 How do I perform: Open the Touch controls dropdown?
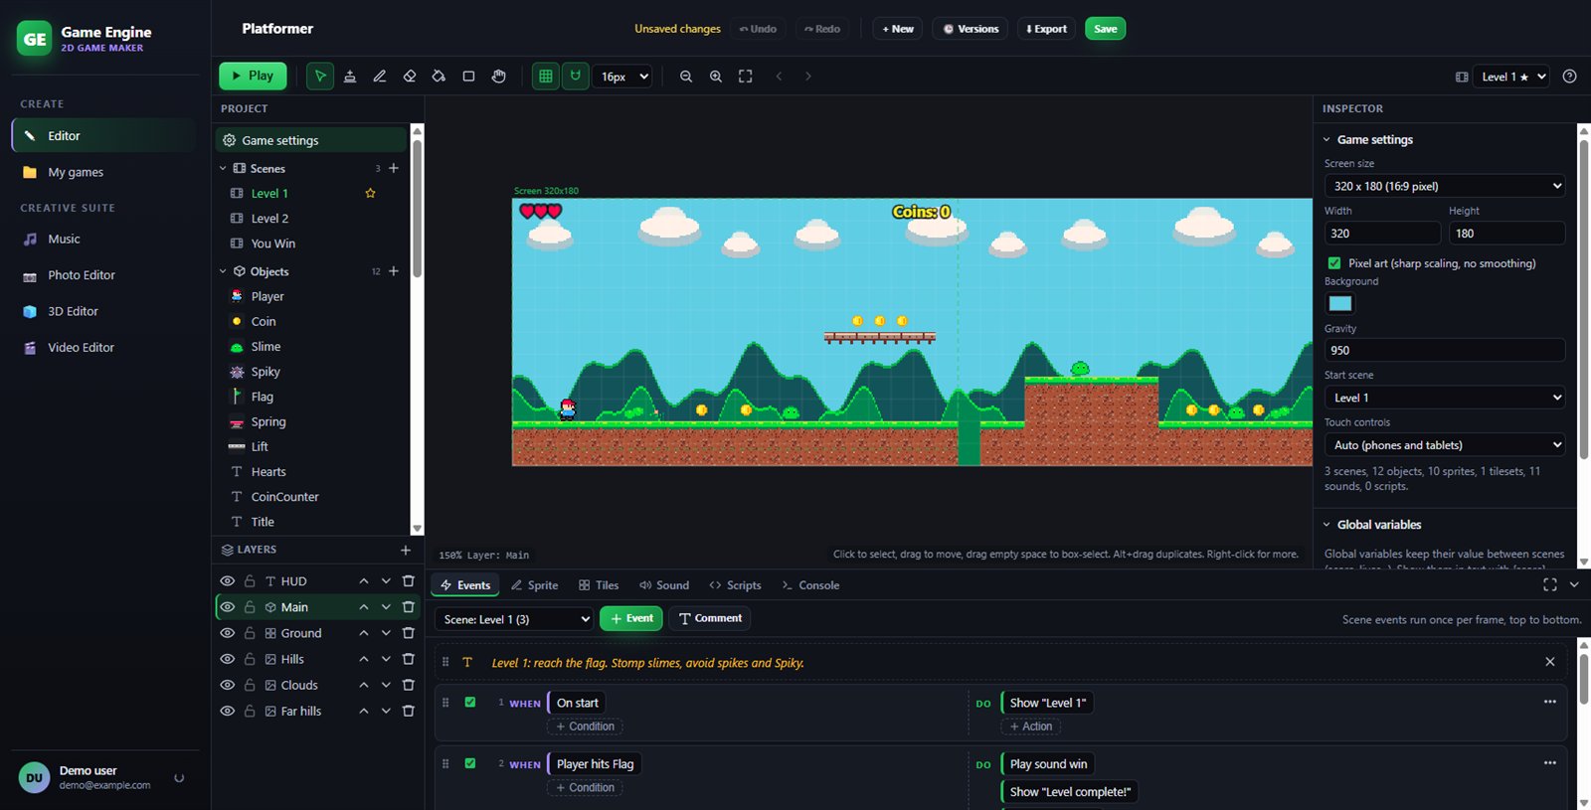[x=1445, y=445]
